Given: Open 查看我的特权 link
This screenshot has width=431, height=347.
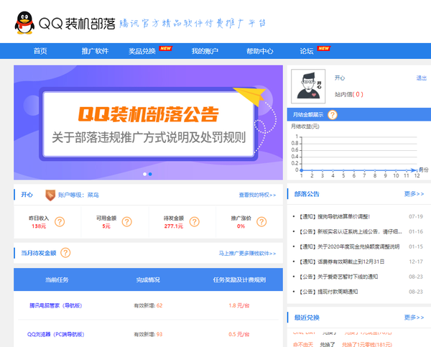Looking at the screenshot, I should tap(257, 195).
